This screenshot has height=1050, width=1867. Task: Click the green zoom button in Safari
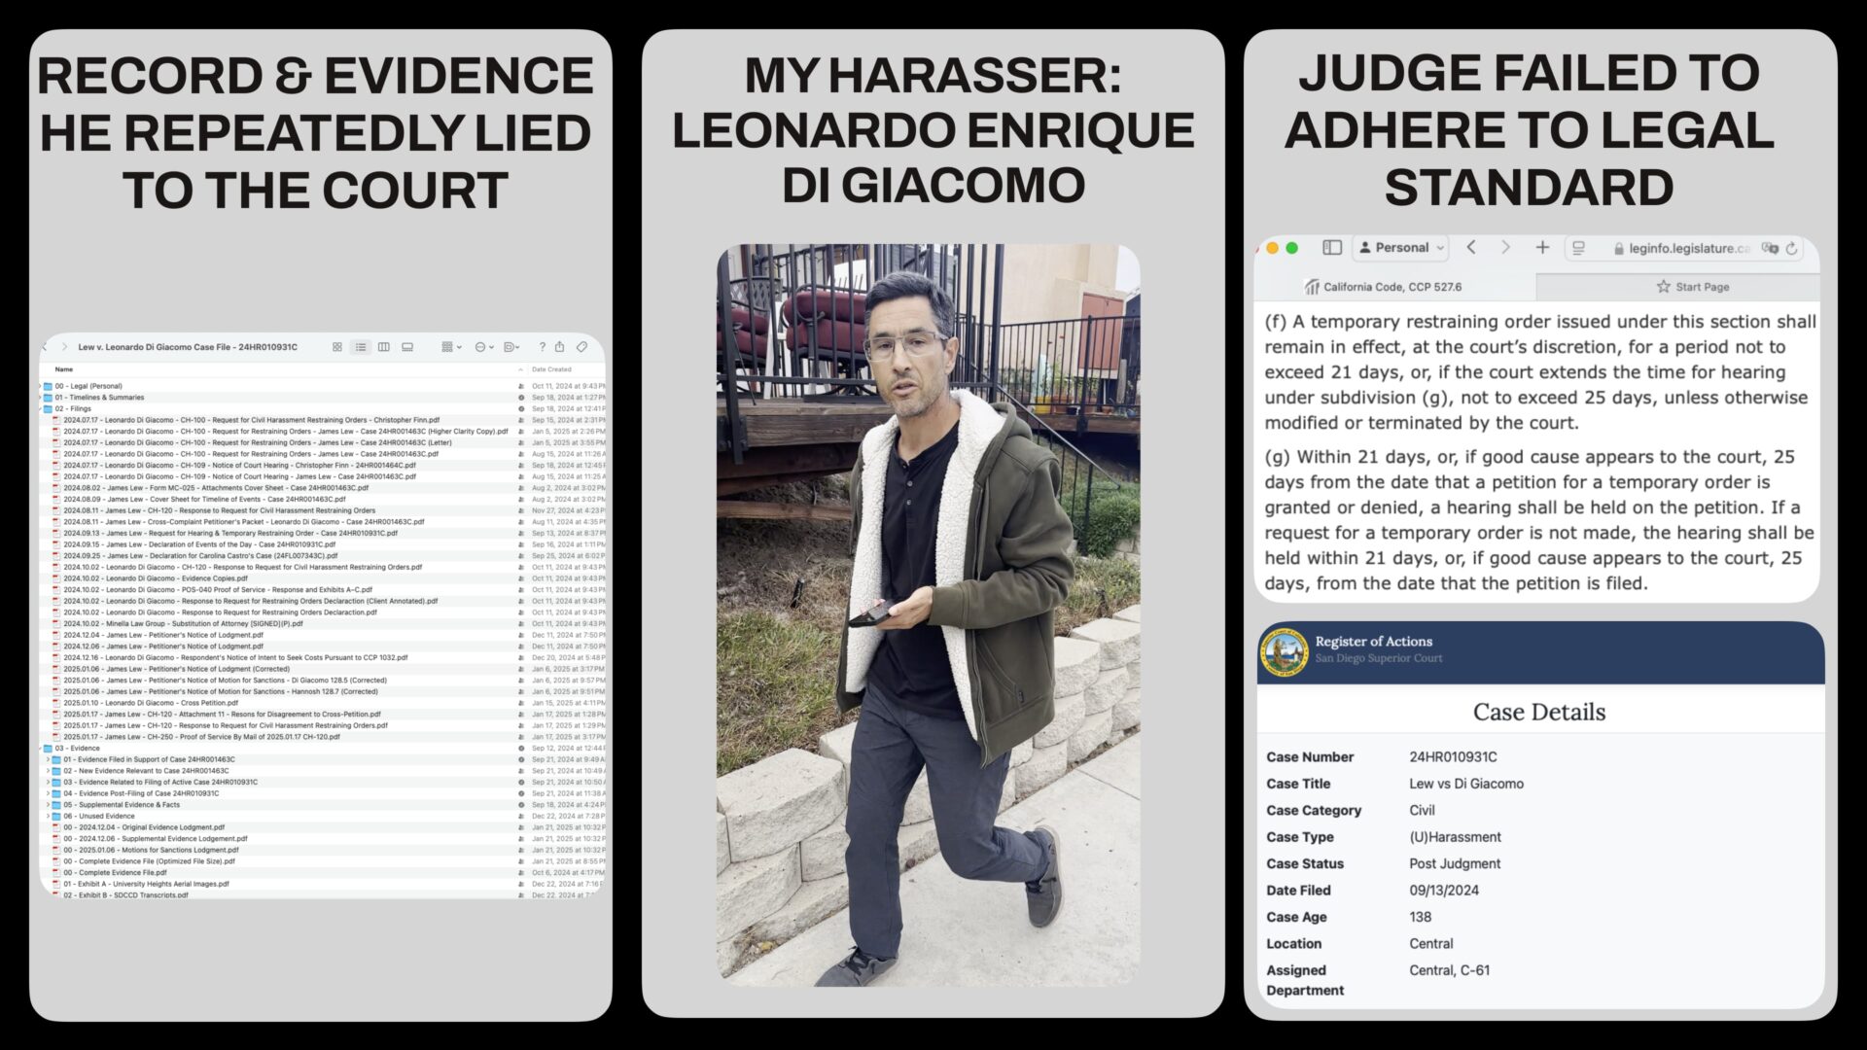point(1291,248)
